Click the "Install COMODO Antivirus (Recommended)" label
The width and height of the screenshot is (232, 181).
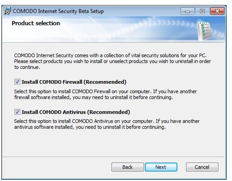76,112
